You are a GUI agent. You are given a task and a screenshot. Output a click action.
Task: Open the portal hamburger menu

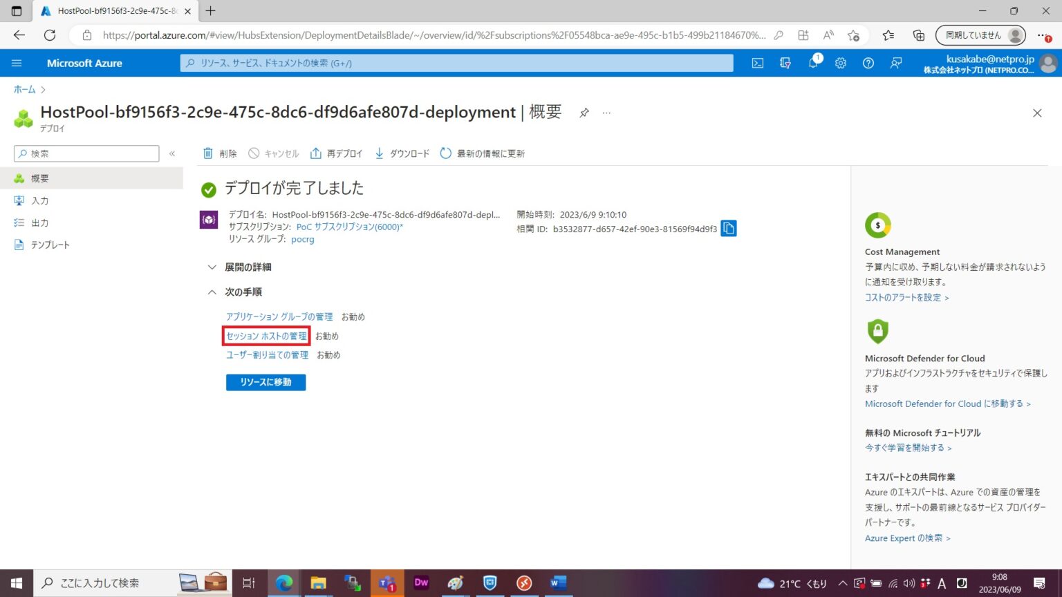tap(17, 63)
